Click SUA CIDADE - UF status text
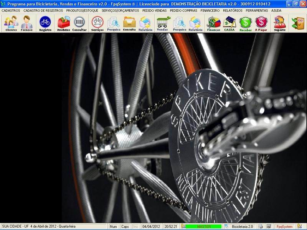This screenshot has height=230, width=307. click(x=15, y=226)
